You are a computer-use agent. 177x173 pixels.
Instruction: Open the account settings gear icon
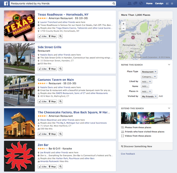coord(172,4)
